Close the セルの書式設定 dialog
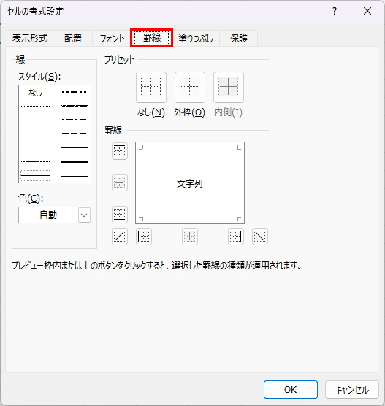This screenshot has width=385, height=406. (367, 11)
